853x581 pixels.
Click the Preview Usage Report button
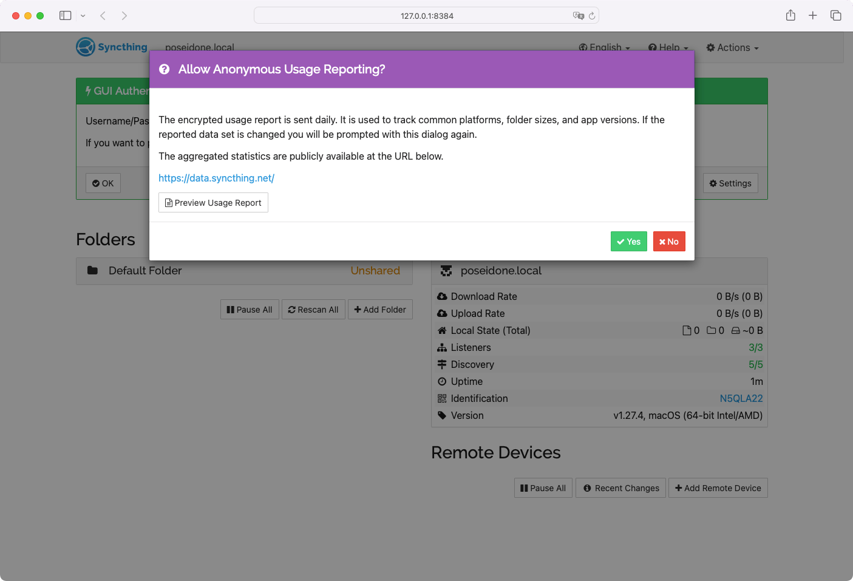[213, 203]
